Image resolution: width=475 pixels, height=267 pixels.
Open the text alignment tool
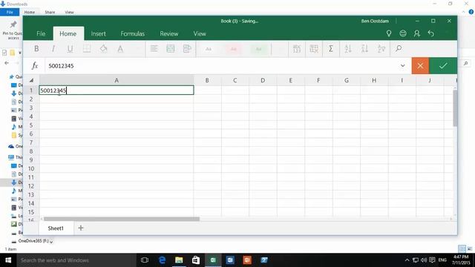[154, 49]
